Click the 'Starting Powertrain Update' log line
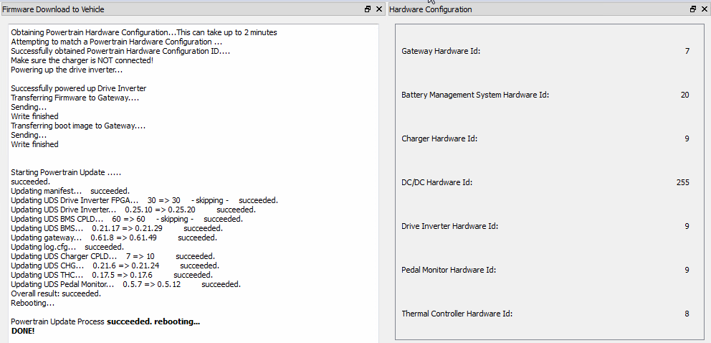This screenshot has height=343, width=711. point(66,173)
